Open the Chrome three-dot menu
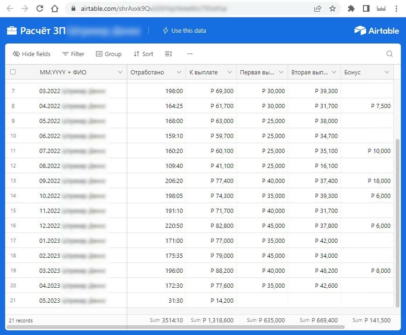Viewport: 406px width, 335px height. 396,8
